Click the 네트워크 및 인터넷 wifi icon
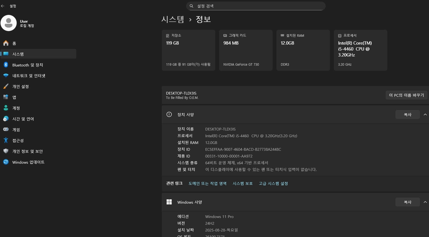 [6, 76]
